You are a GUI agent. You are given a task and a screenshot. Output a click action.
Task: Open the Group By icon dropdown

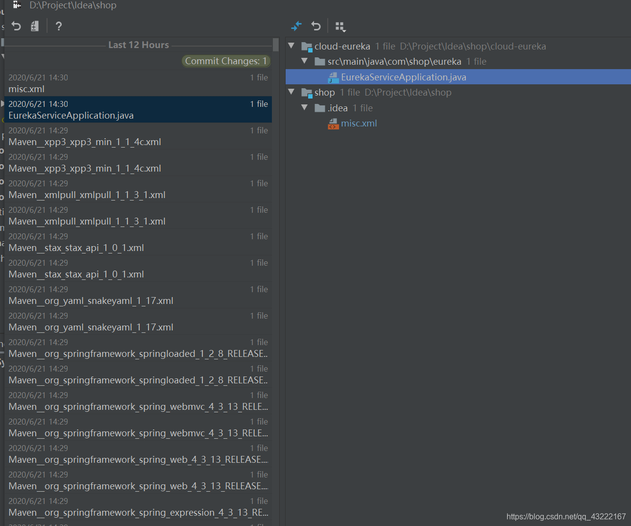point(340,26)
